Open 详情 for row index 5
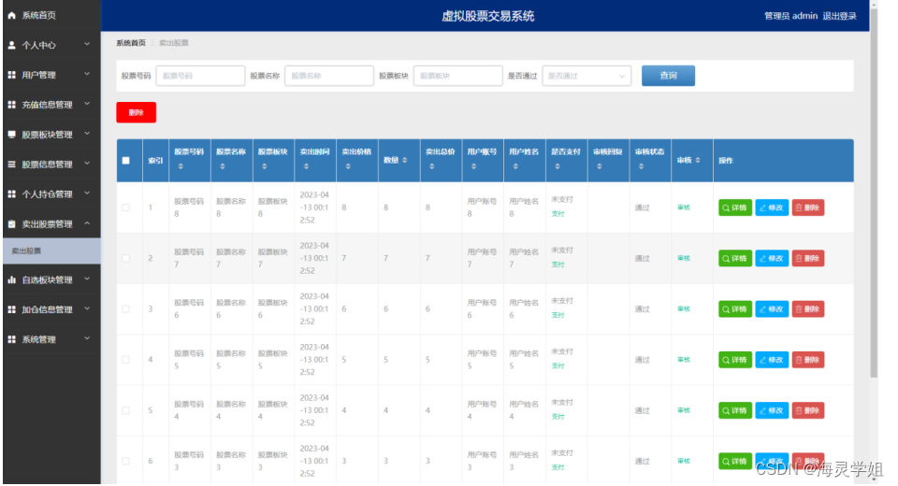This screenshot has width=898, height=486. point(735,410)
